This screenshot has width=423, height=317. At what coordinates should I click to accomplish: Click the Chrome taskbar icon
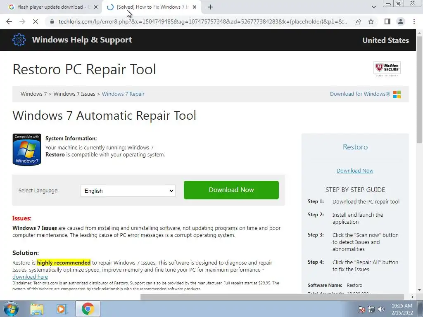coord(88,309)
